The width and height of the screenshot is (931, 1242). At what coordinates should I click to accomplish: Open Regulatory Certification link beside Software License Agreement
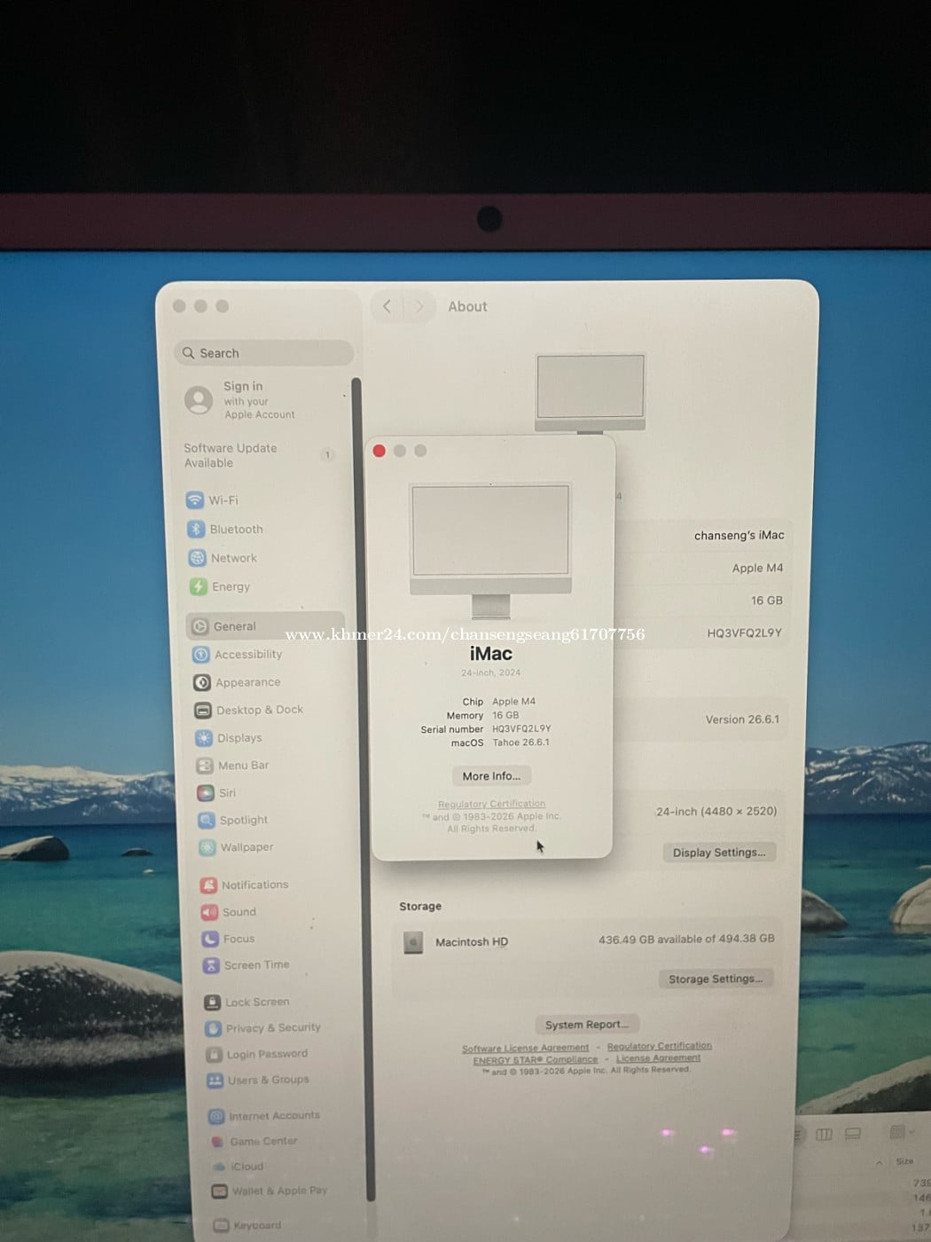pos(660,1046)
